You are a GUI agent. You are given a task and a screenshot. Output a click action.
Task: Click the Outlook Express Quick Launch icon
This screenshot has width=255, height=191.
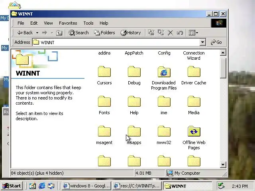[x=51, y=186]
